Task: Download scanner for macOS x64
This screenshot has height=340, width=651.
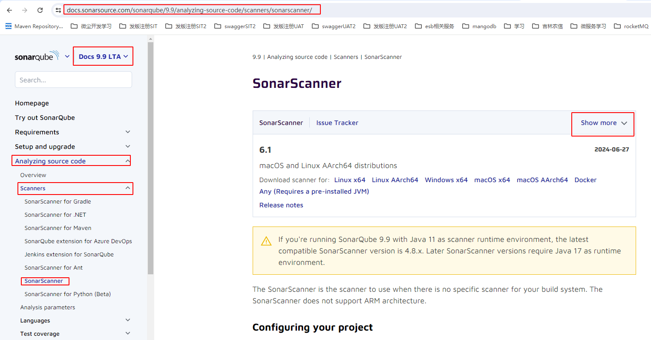Action: (x=492, y=180)
